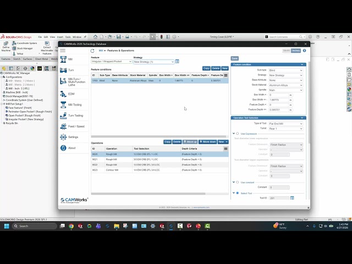Click Extract Machinable Features in SolidWorks
Screen dimensions: 352x264
(47, 48)
